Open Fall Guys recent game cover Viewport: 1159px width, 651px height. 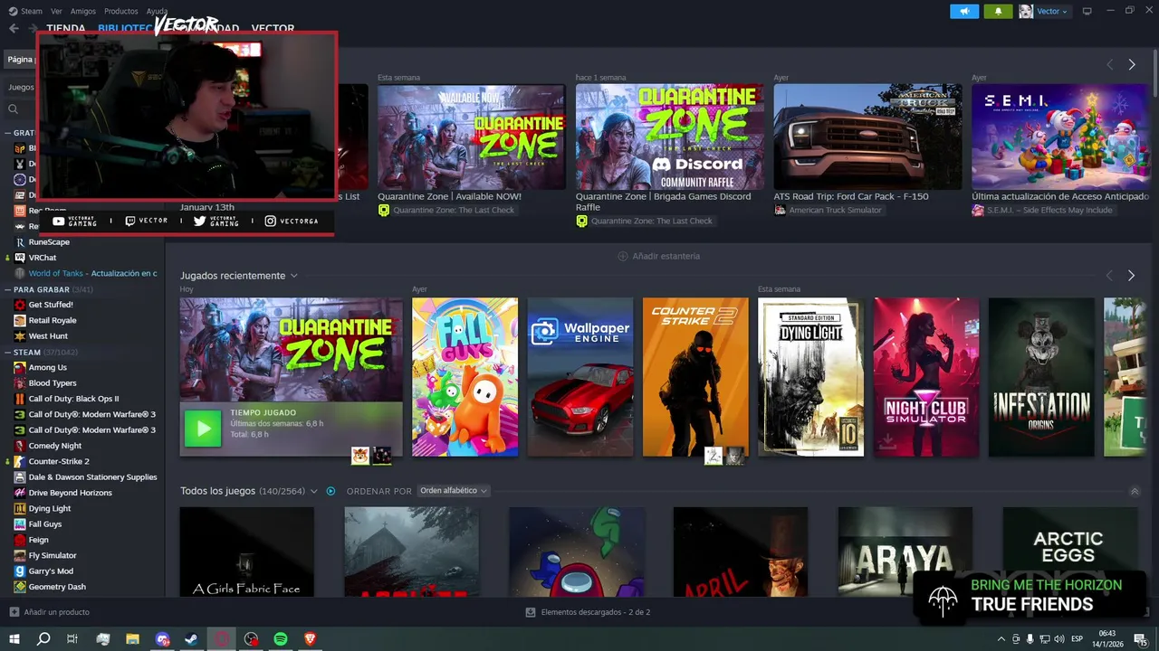(x=465, y=377)
